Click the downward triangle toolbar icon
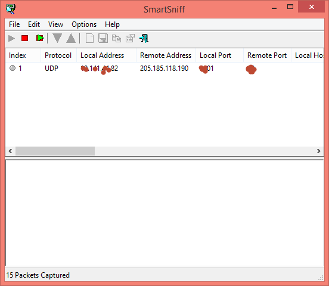 tap(57, 38)
